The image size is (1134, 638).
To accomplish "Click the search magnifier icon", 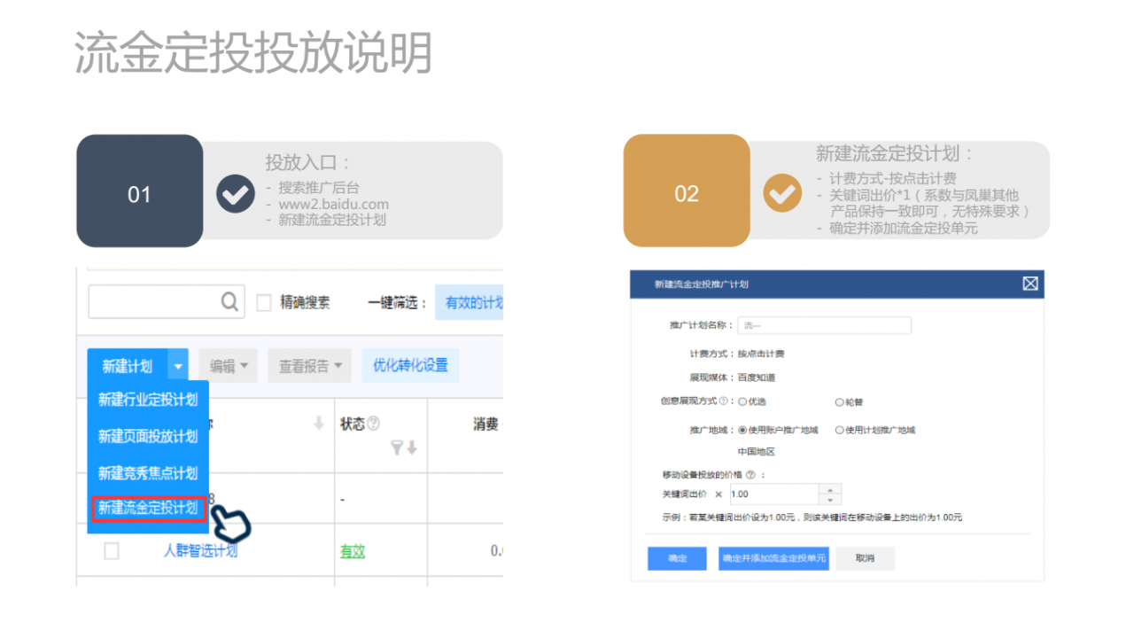I will 229,302.
